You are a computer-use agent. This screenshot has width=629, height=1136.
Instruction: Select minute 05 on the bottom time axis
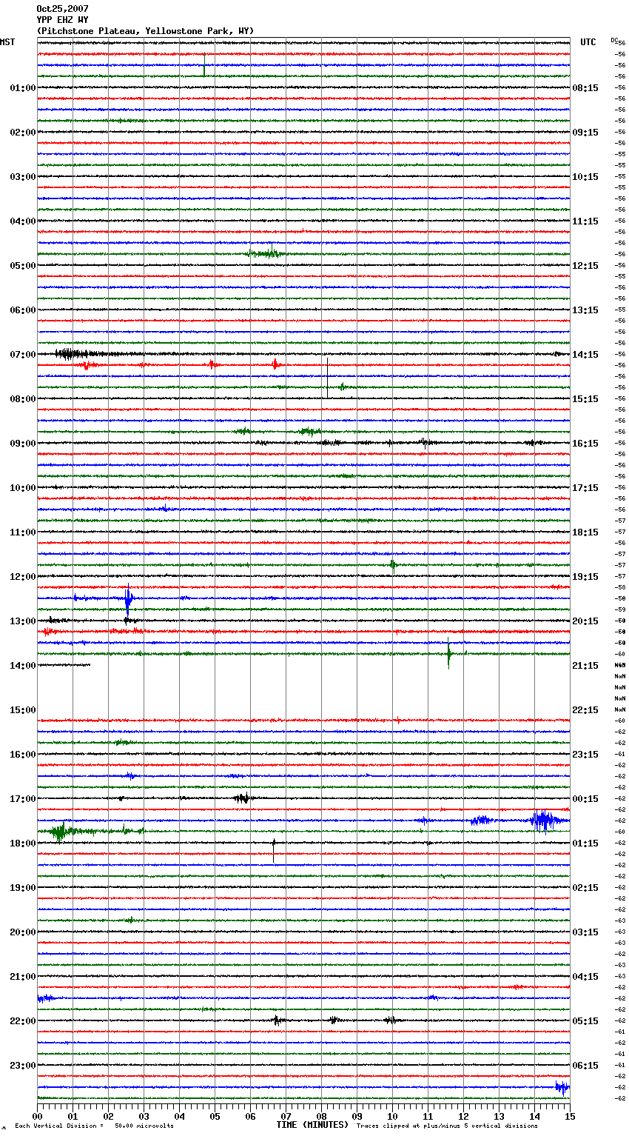point(215,1116)
